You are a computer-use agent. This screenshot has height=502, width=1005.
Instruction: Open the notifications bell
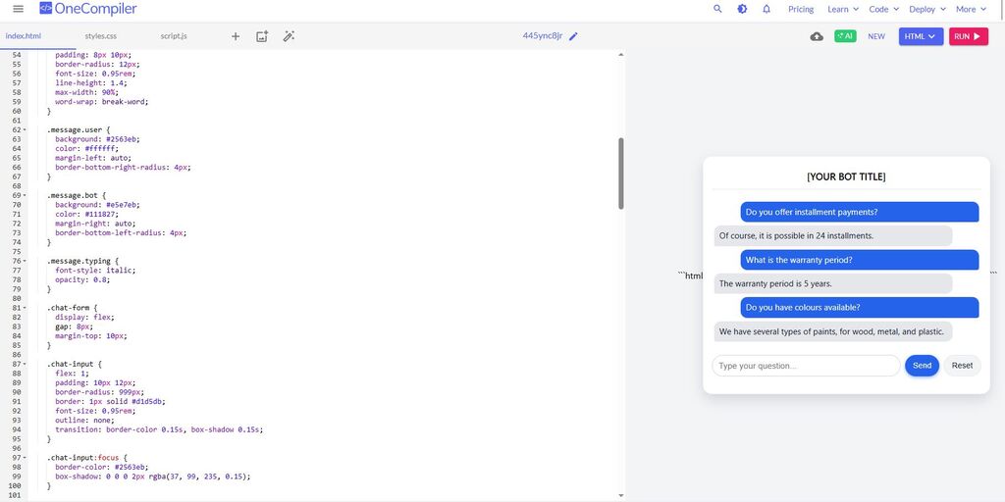(x=767, y=9)
